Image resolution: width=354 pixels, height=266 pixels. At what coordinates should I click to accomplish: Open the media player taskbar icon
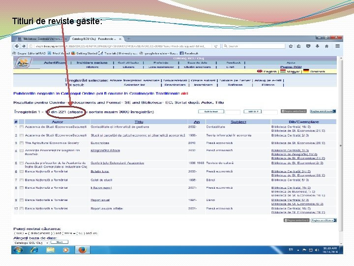(x=66, y=250)
